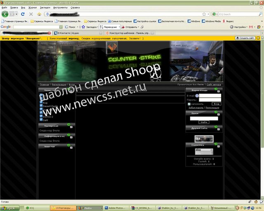Expand the Закладки dropdown in Google toolbar
Image resolution: width=264 pixels, height=211 pixels.
[x=98, y=27]
